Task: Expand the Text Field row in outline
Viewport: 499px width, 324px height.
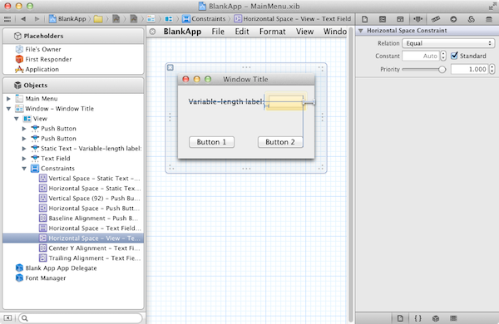Action: 24,159
